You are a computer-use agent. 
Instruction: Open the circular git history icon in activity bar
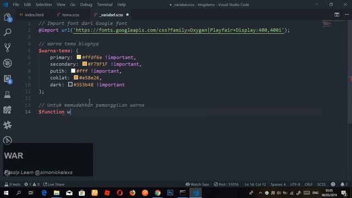click(7, 140)
